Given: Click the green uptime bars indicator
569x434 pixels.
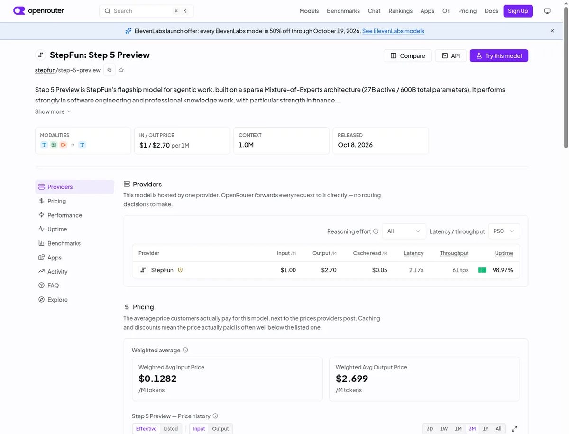Looking at the screenshot, I should pyautogui.click(x=482, y=270).
